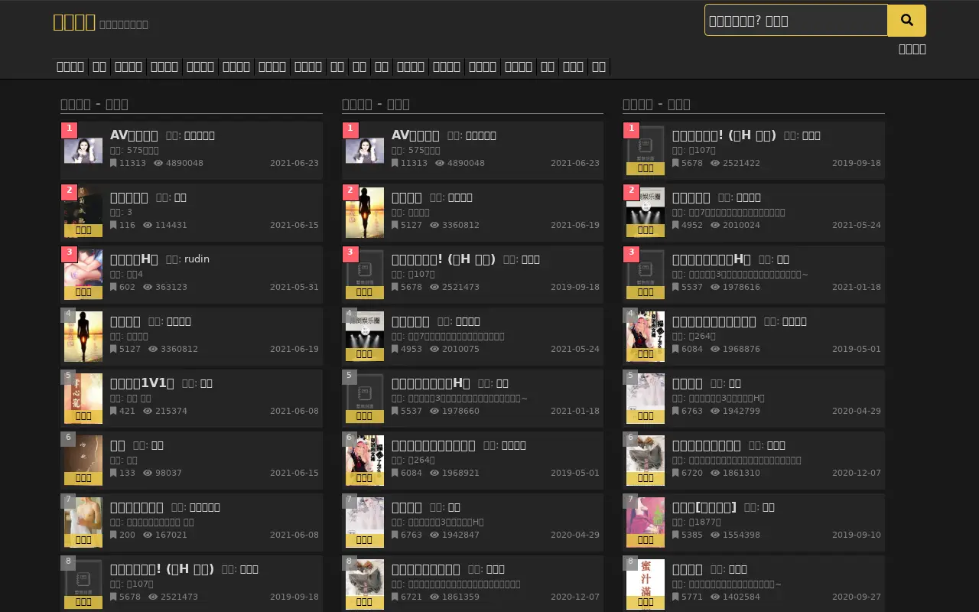Click the view count "1942799"
Image resolution: width=979 pixels, height=612 pixels.
(742, 412)
